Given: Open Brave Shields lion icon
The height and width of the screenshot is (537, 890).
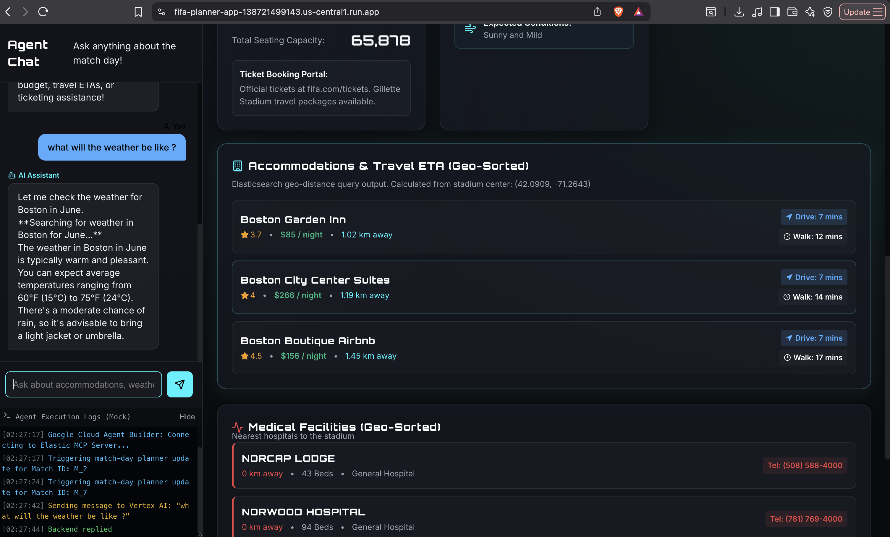Looking at the screenshot, I should (x=618, y=12).
